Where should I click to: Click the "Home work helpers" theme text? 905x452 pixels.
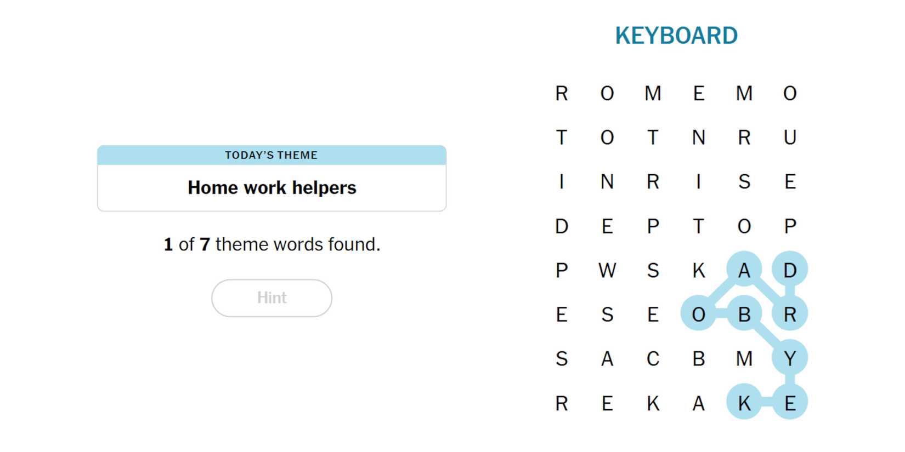(x=271, y=188)
